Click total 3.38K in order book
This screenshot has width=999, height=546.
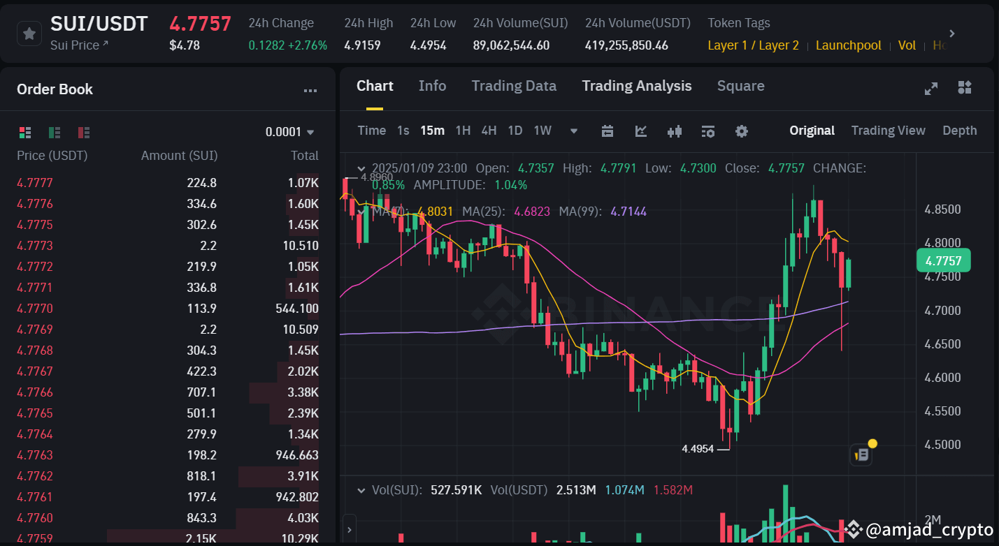click(x=303, y=392)
